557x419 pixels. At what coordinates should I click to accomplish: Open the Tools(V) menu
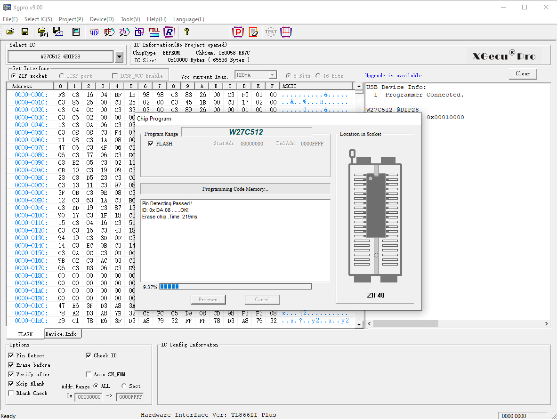(x=130, y=19)
